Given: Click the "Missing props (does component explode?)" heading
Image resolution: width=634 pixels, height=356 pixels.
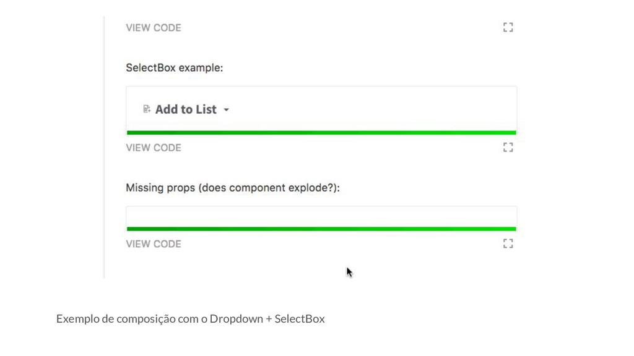Looking at the screenshot, I should tap(233, 188).
